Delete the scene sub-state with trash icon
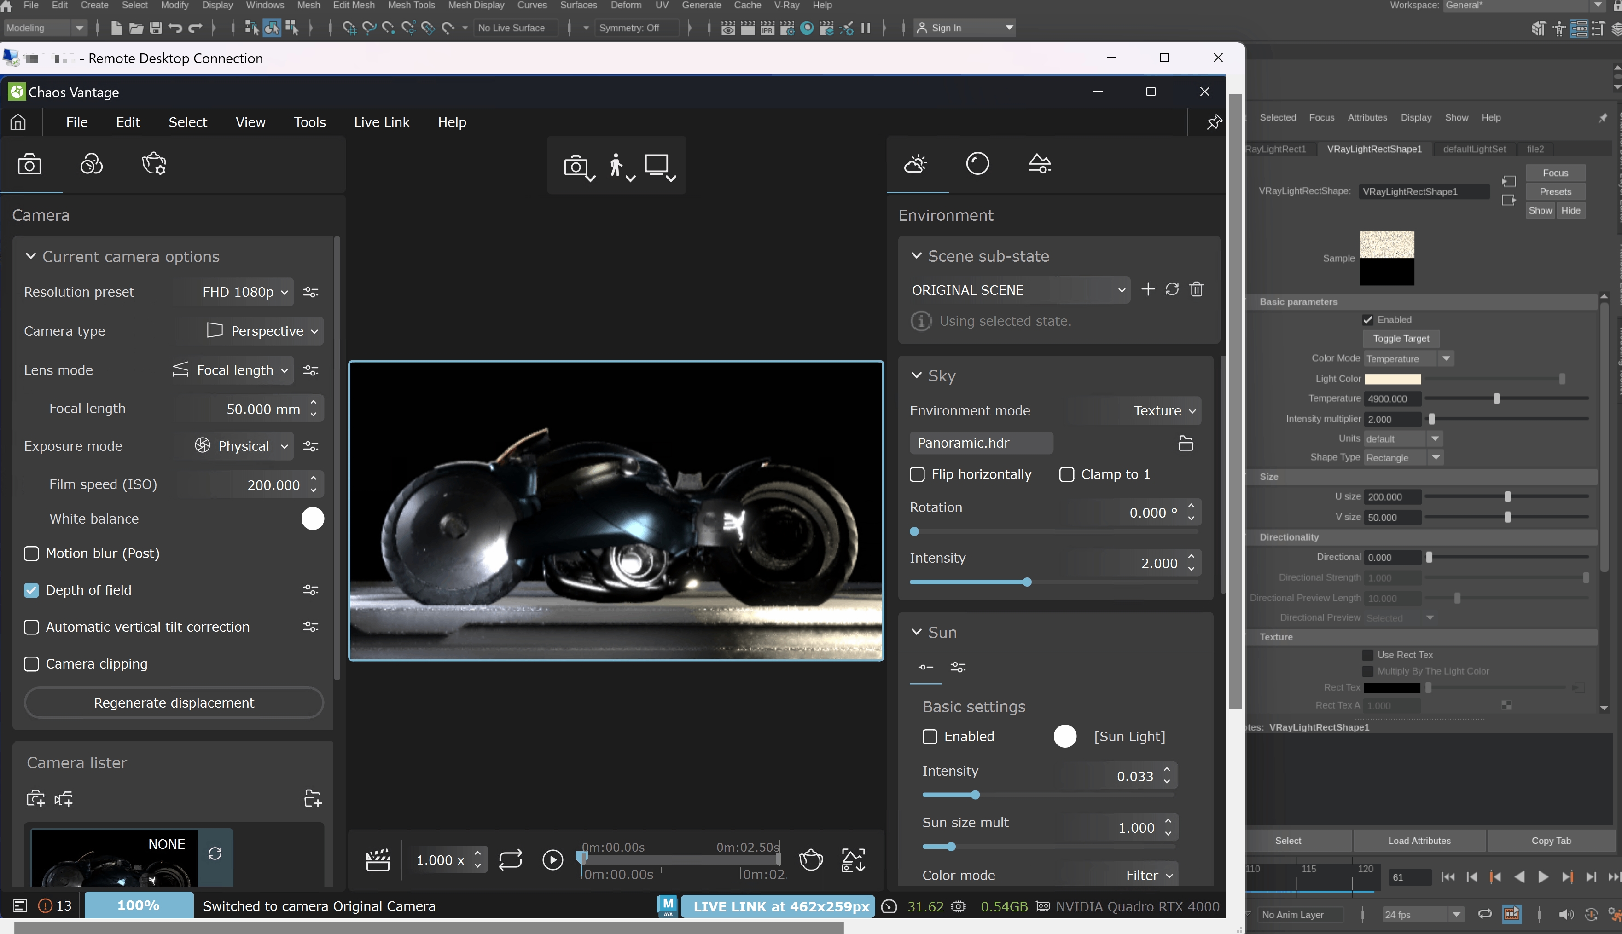 (x=1197, y=289)
